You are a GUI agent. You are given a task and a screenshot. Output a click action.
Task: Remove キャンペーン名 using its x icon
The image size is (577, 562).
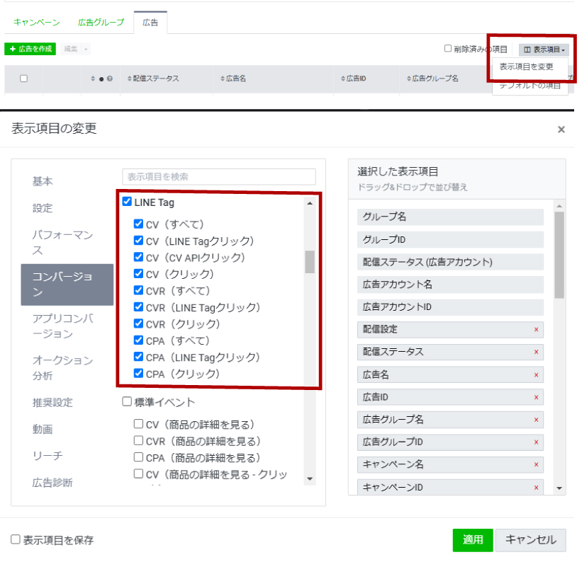tap(538, 464)
